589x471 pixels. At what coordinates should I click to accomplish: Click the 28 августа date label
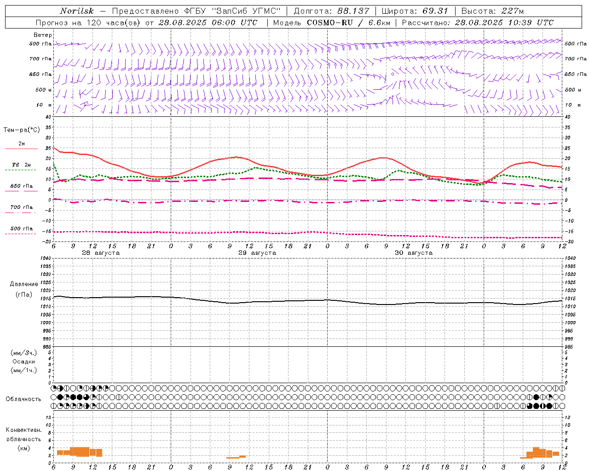coord(101,253)
